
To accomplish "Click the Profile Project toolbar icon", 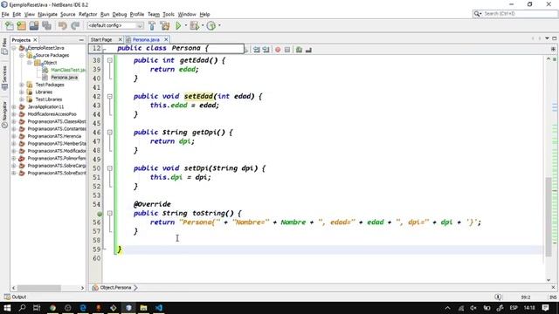I will coord(211,25).
